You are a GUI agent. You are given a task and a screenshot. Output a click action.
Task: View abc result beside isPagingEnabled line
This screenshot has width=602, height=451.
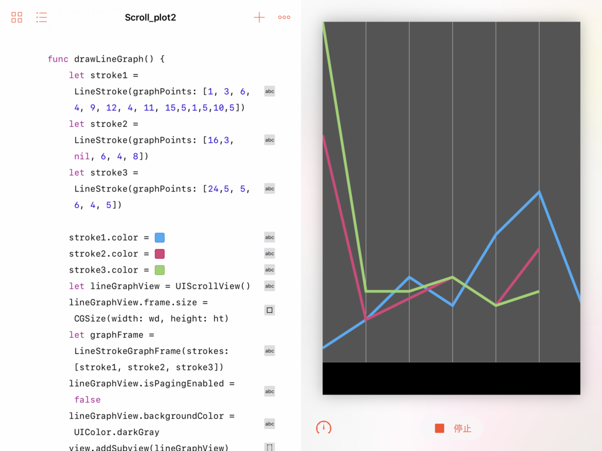(x=269, y=392)
